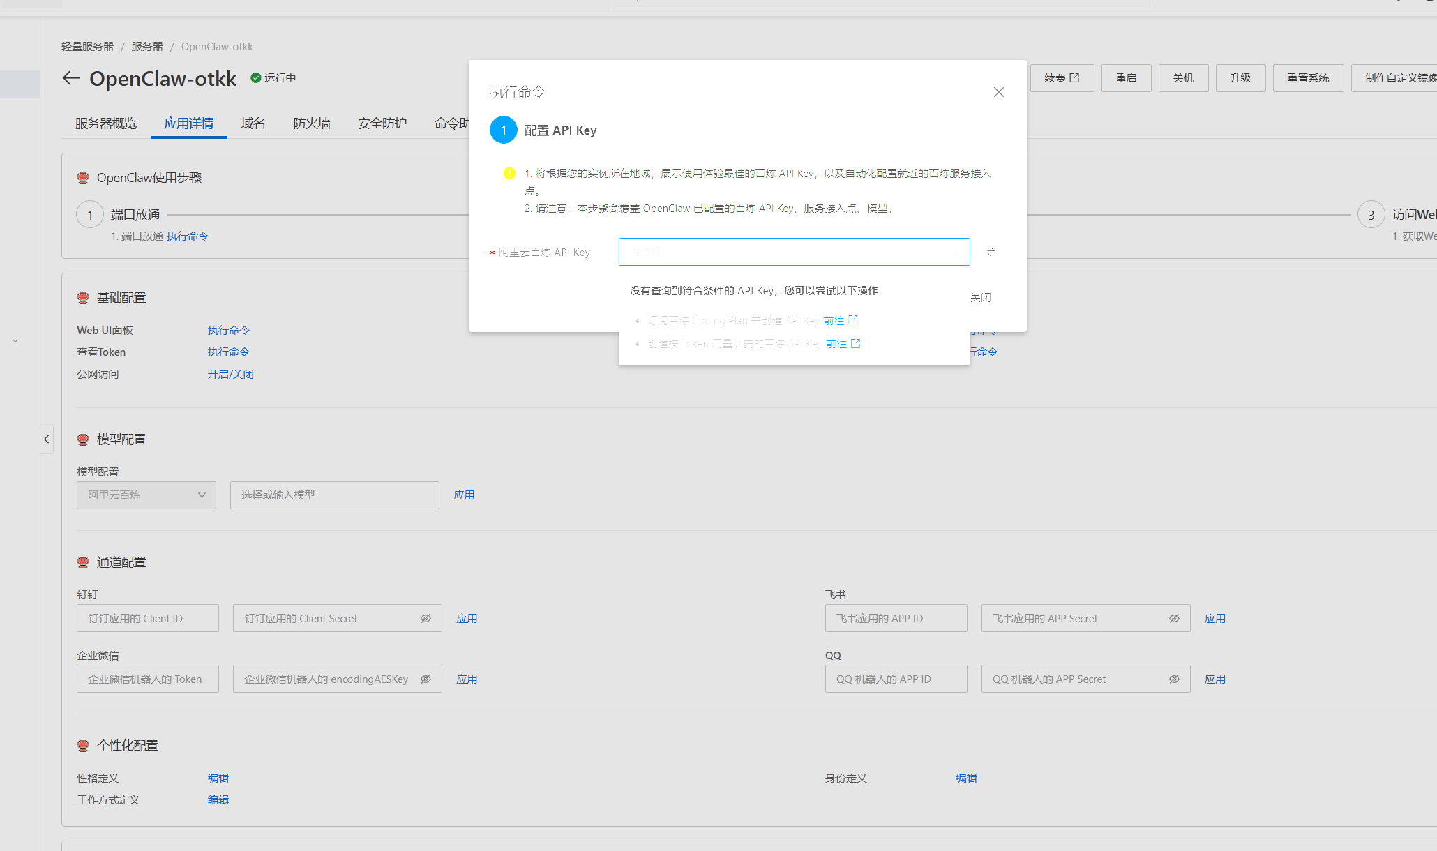Click external link icon next to Coding Plan 前往
The height and width of the screenshot is (851, 1437).
click(853, 320)
